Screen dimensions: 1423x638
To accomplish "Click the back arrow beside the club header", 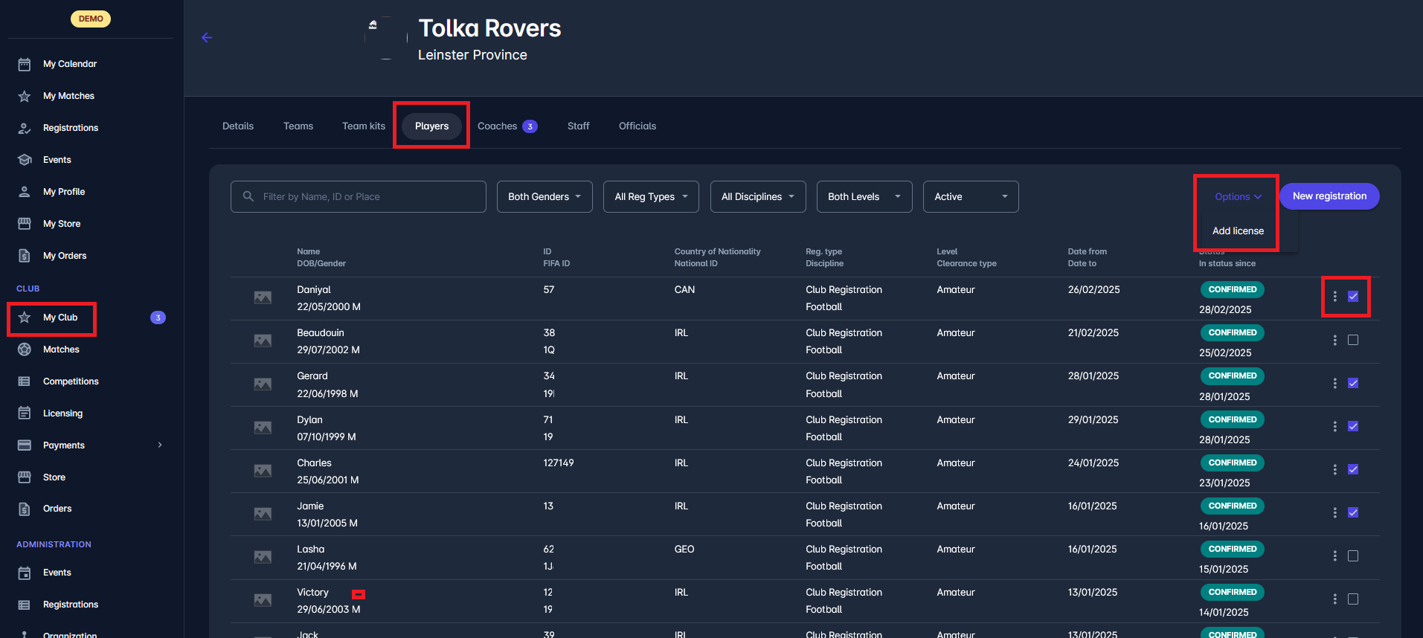I will click(207, 38).
